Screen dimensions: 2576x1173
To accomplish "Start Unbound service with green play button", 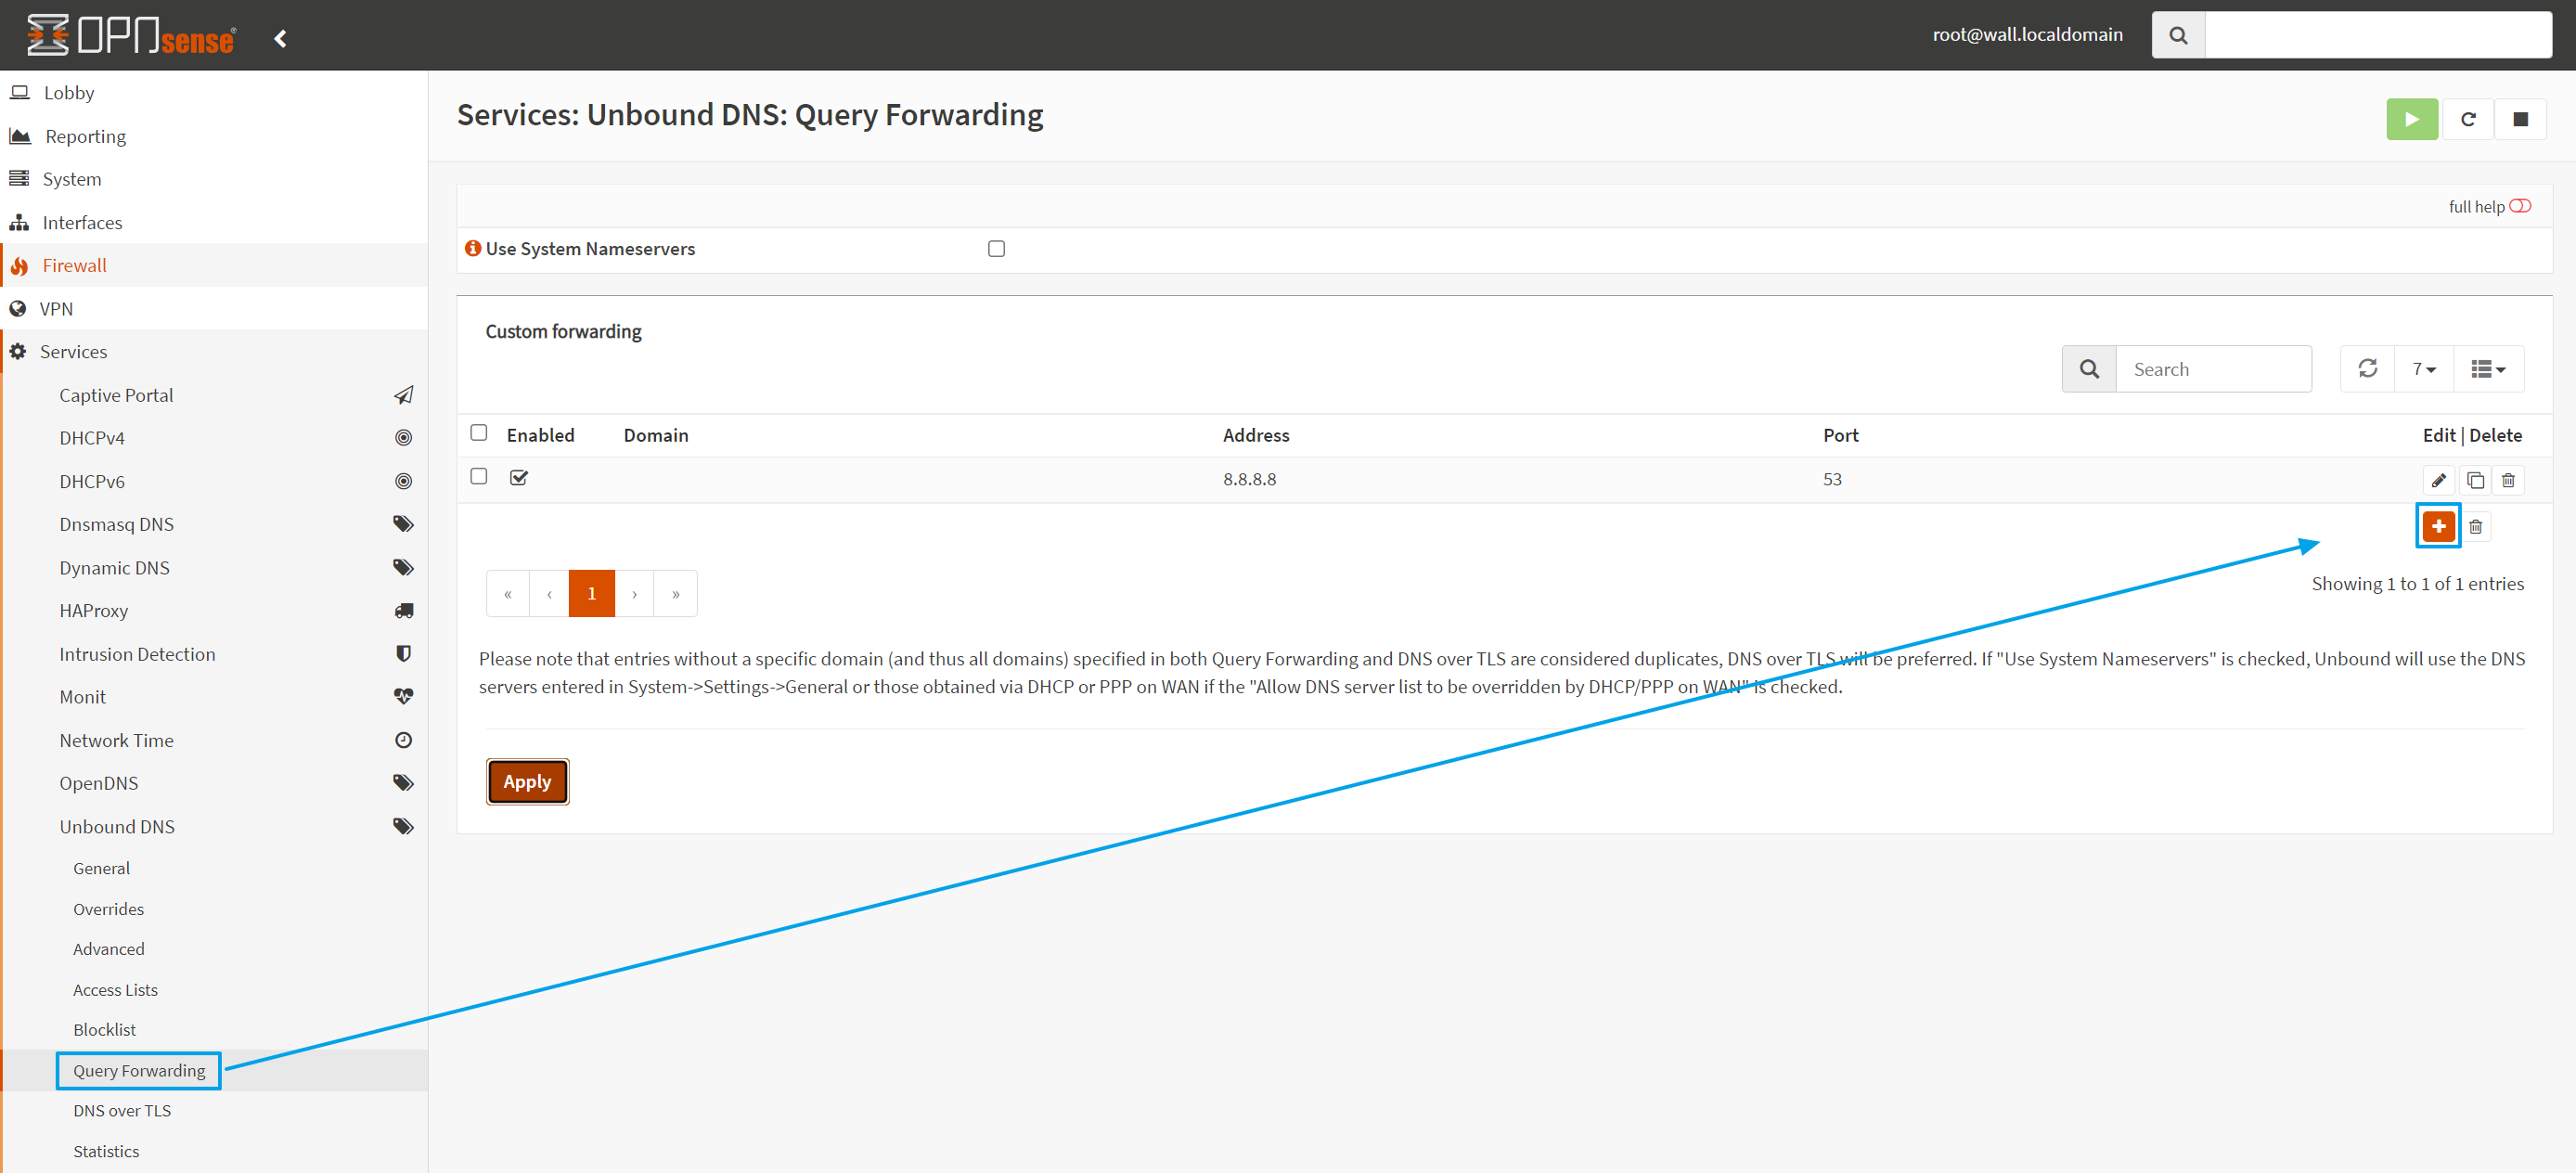I will 2411,119.
